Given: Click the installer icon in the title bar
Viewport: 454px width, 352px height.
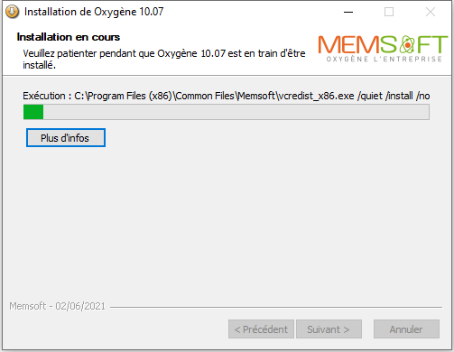Looking at the screenshot, I should (x=13, y=12).
